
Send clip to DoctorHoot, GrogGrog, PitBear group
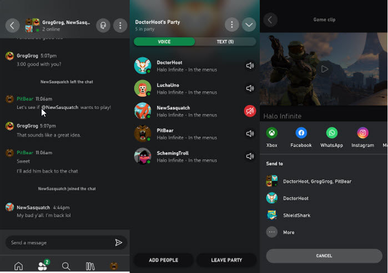tap(324, 181)
